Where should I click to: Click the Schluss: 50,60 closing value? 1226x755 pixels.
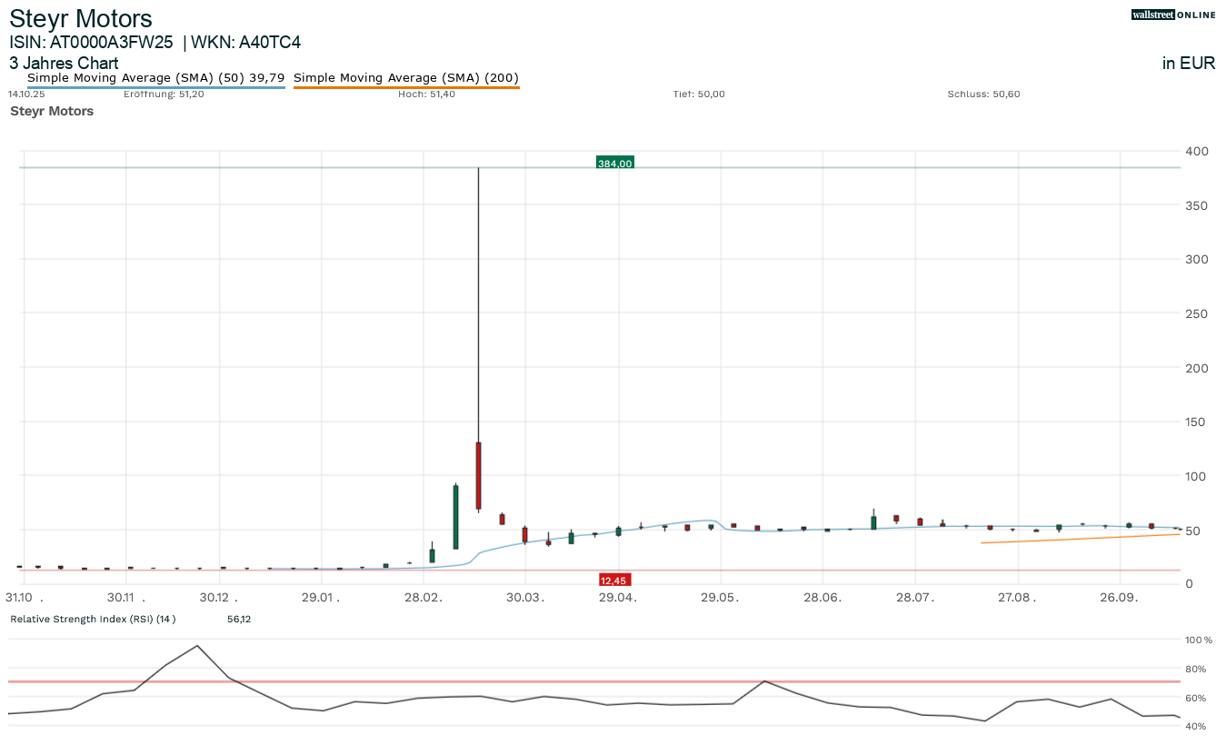pos(983,94)
